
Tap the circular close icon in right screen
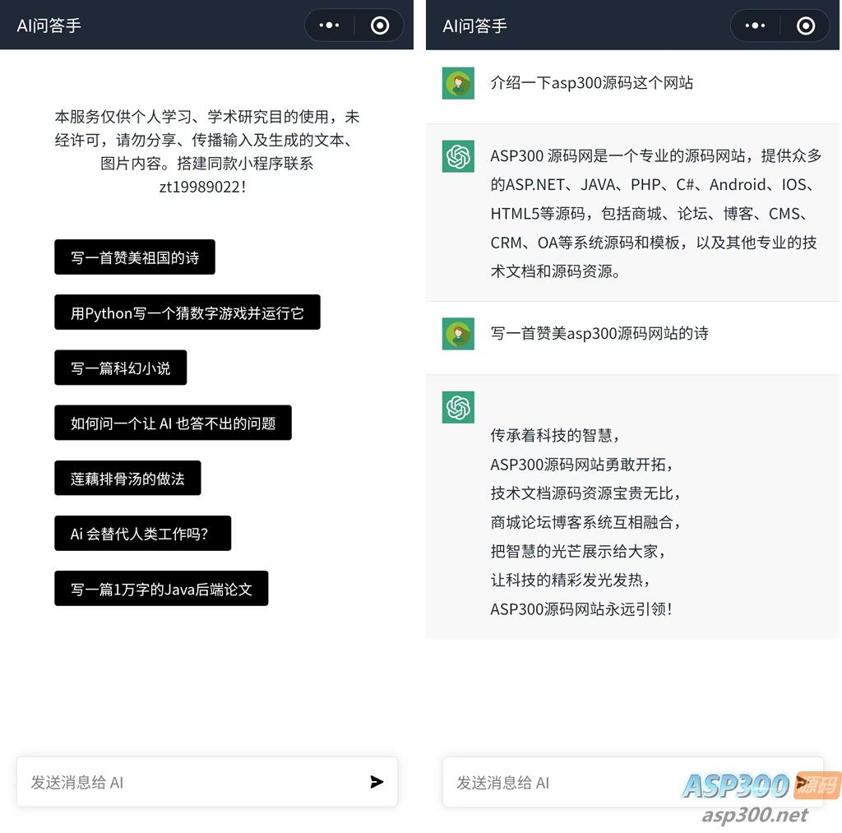click(x=806, y=25)
